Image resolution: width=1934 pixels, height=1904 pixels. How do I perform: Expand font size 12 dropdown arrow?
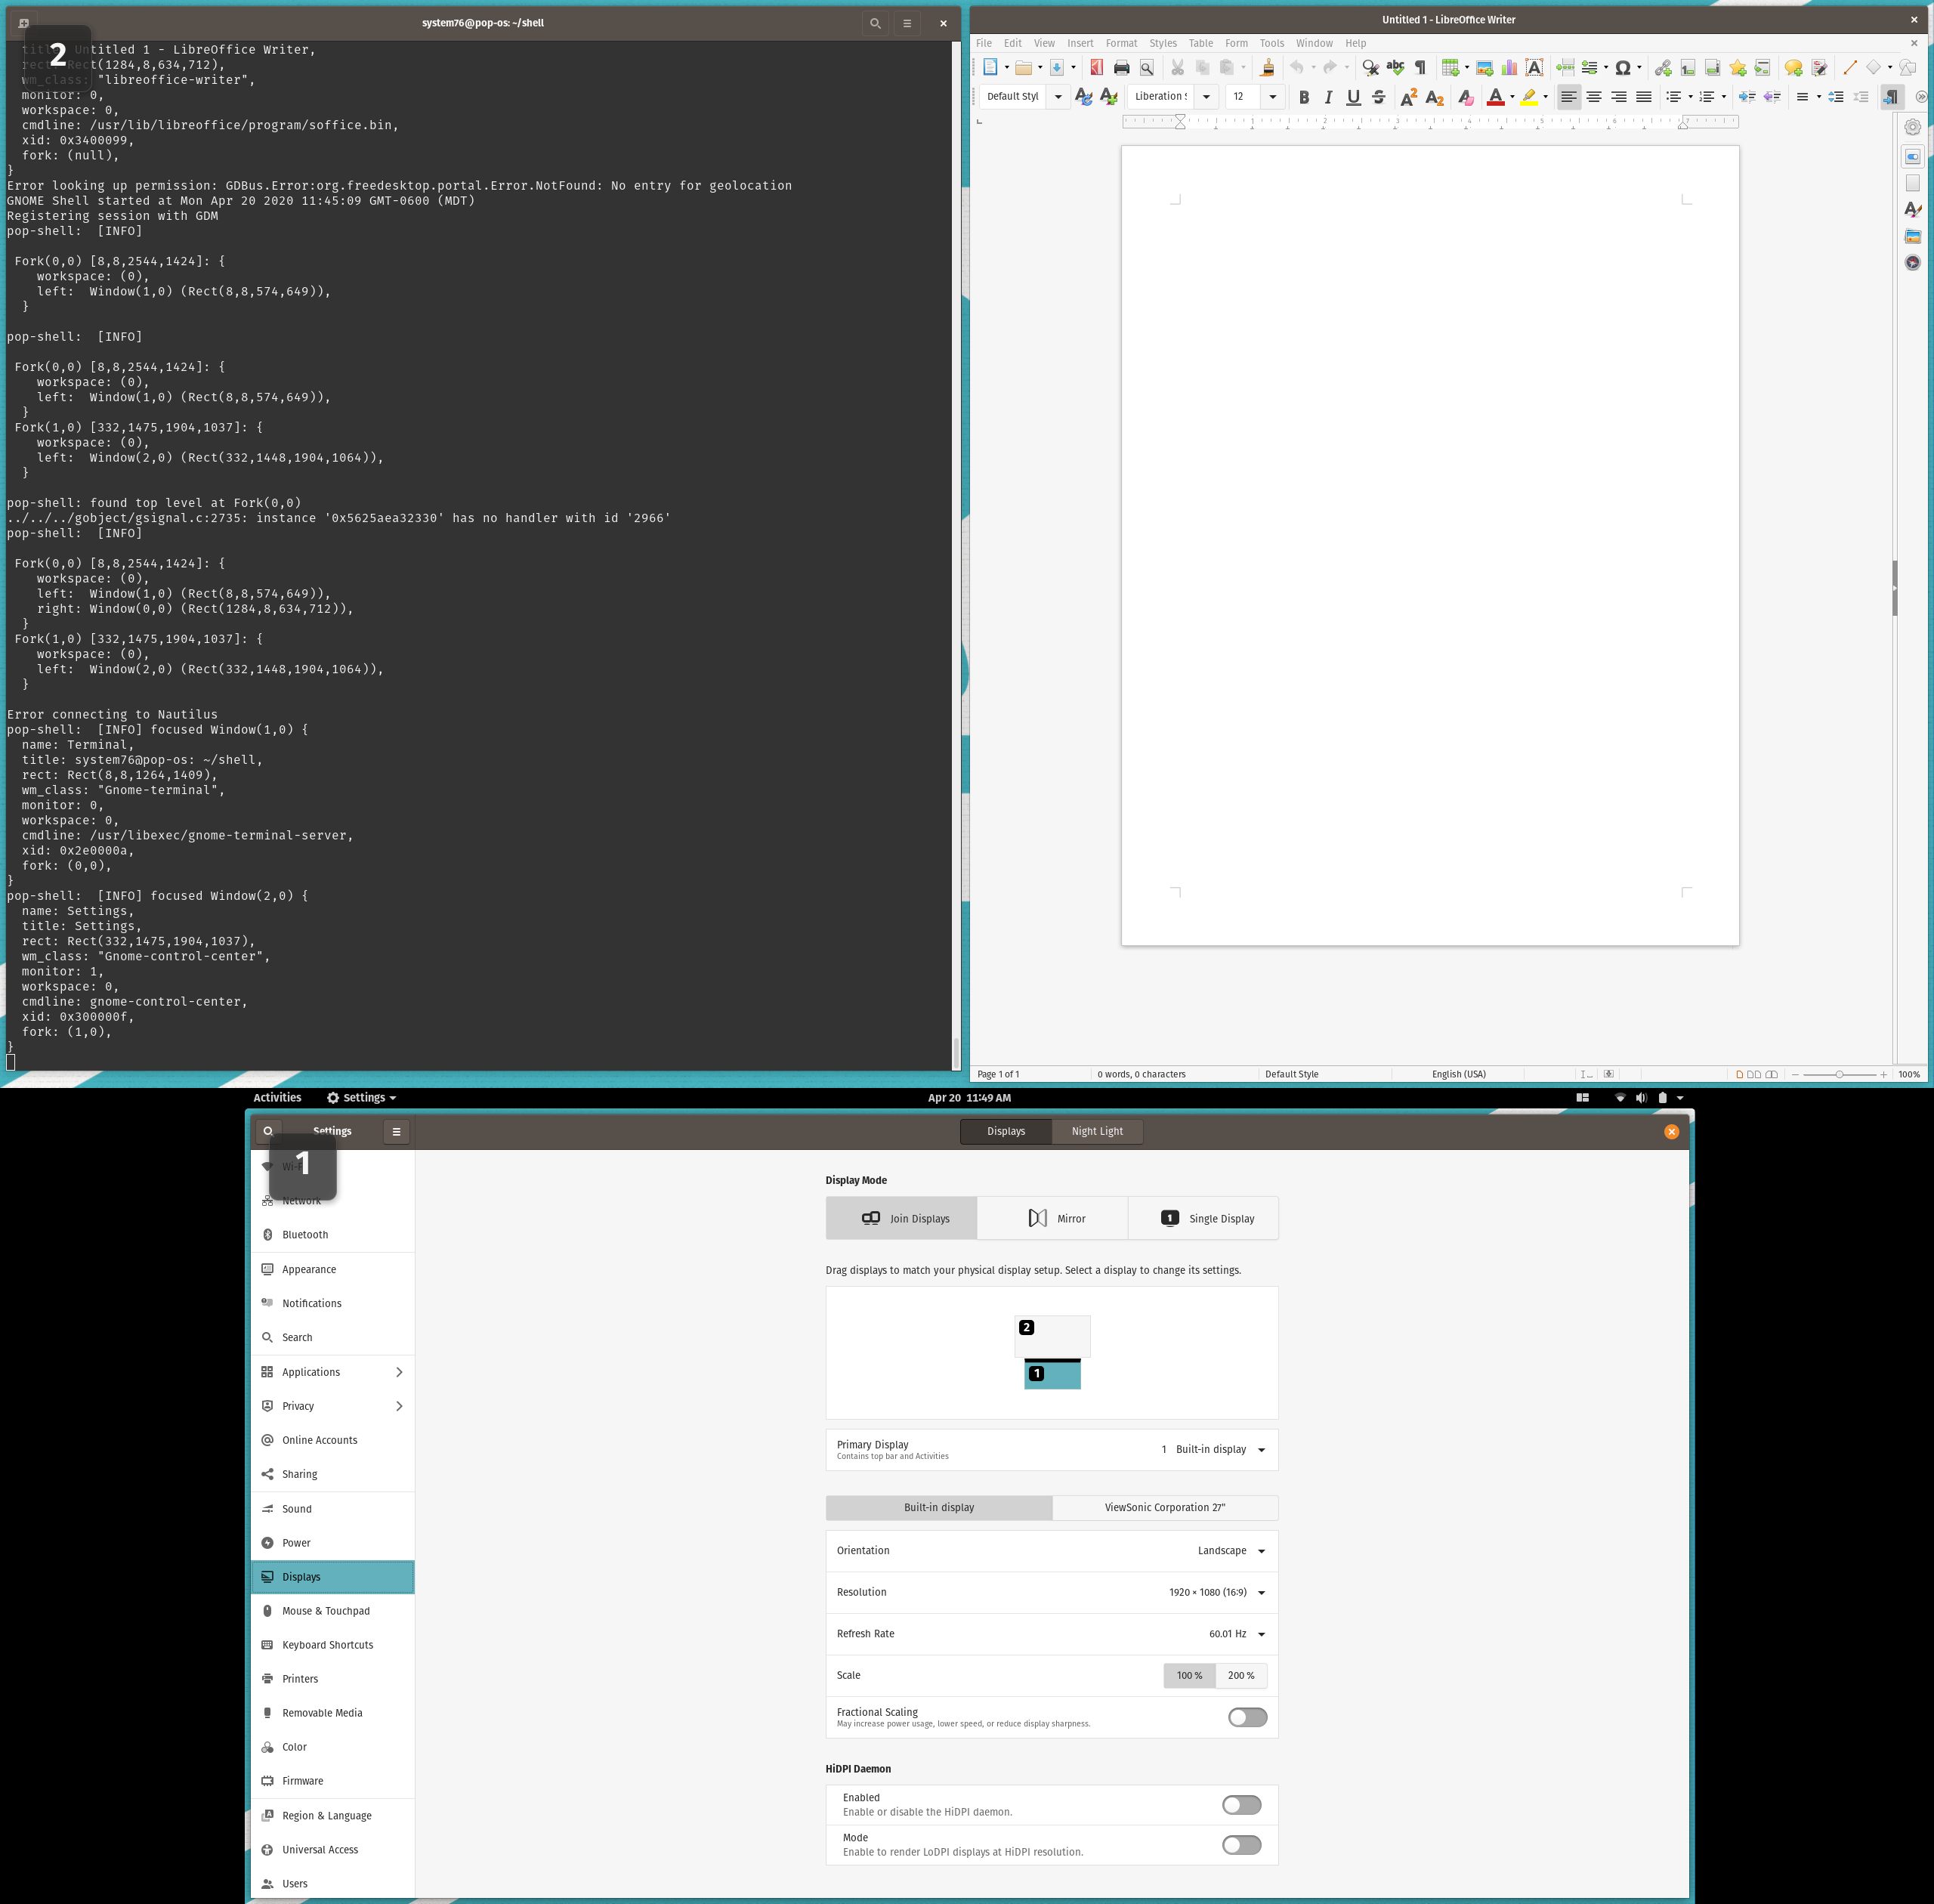(1272, 97)
